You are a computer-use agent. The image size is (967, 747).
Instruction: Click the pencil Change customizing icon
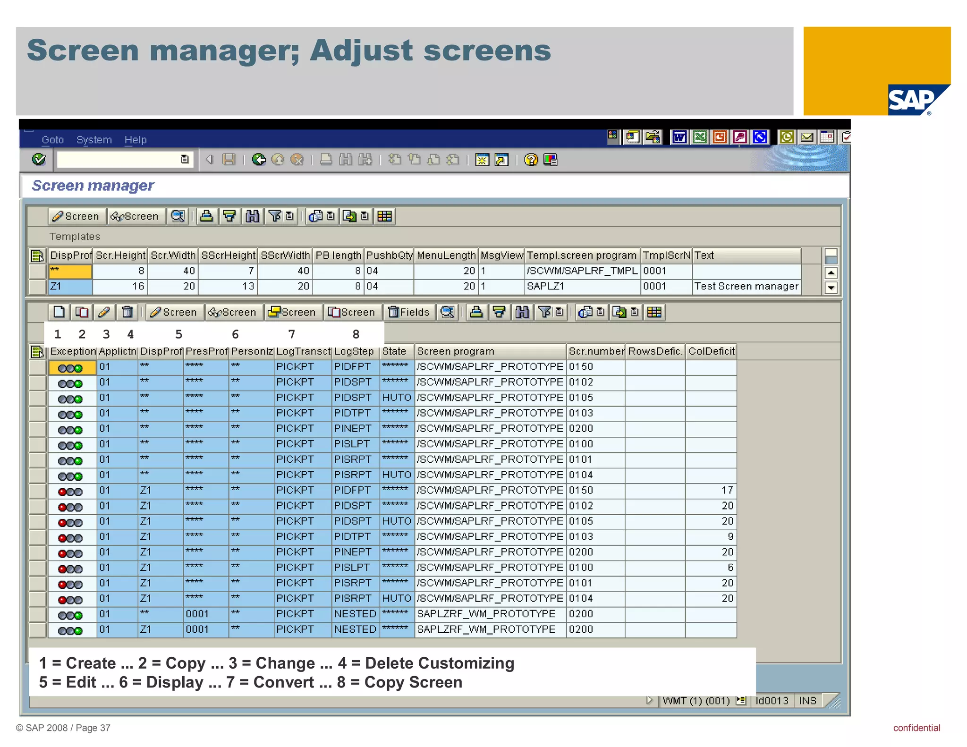[x=104, y=312]
